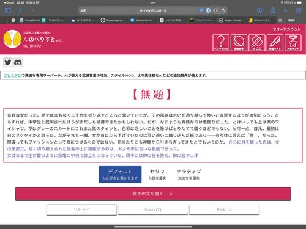The width and height of the screenshot is (306, 229).
Task: Open the Safari downloads icon
Action: (259, 10)
